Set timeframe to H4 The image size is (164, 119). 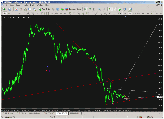coord(148,13)
